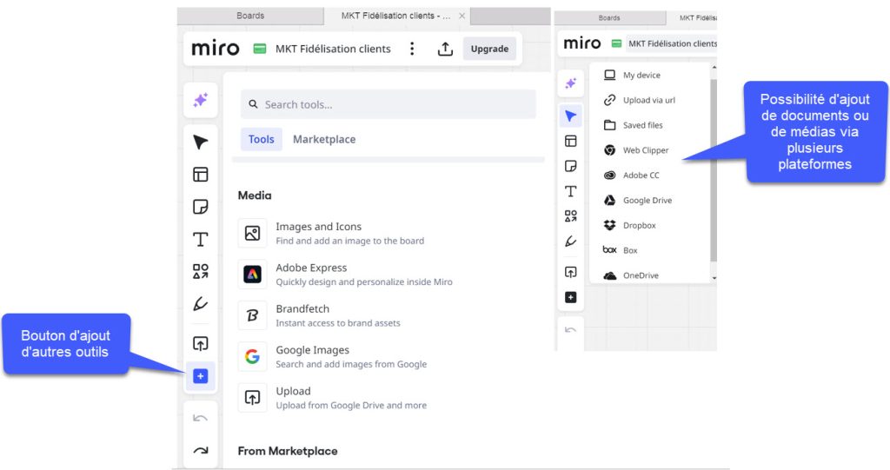Click the upload menu scrollbar
The width and height of the screenshot is (890, 470).
(x=714, y=170)
